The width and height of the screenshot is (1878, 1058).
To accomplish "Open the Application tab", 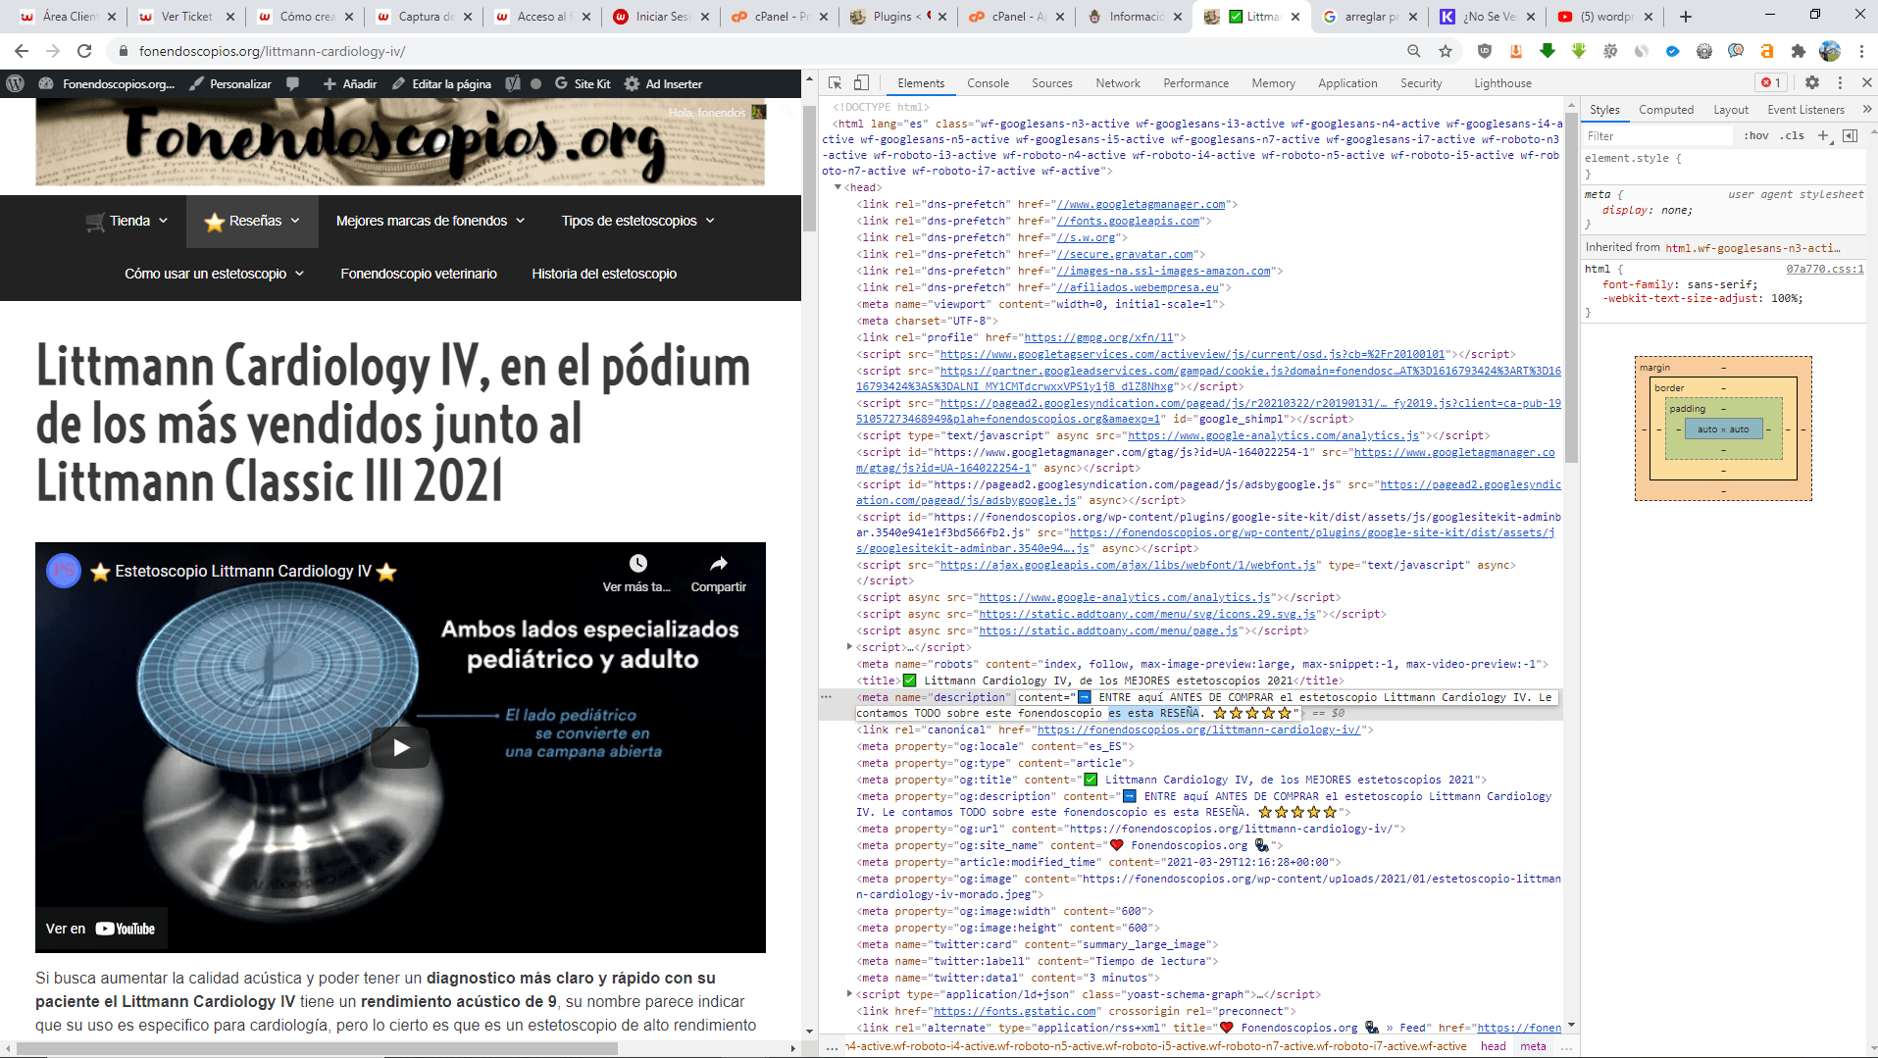I will [1347, 83].
